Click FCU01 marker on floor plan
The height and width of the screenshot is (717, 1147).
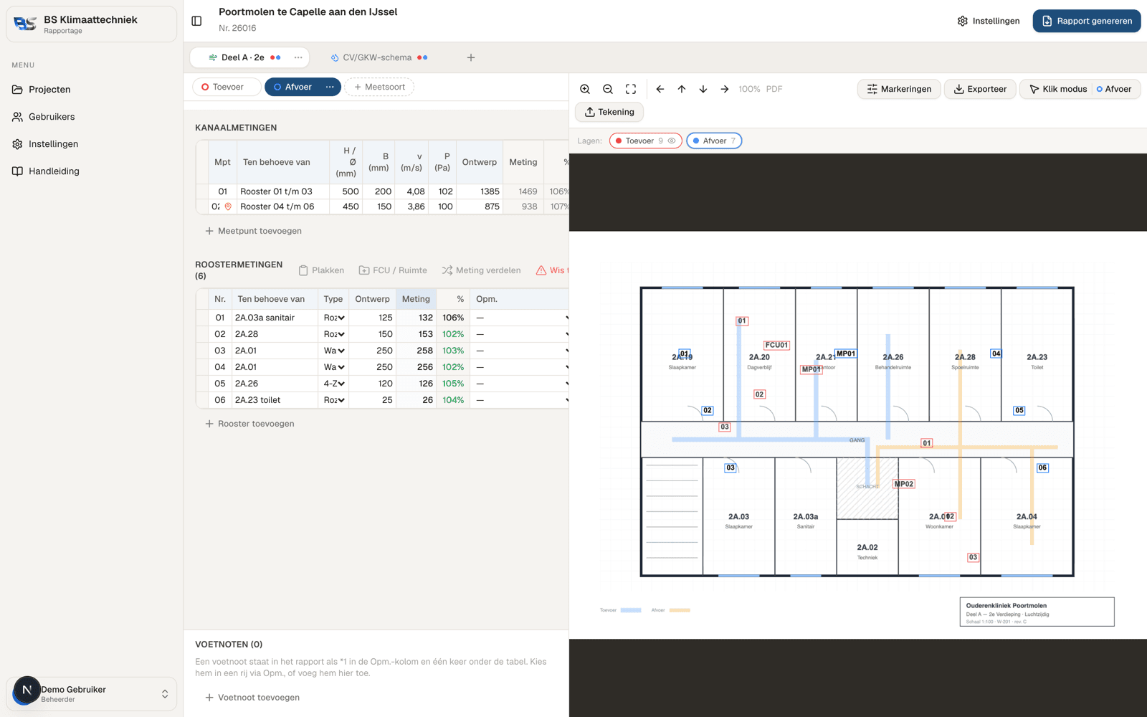coord(776,345)
